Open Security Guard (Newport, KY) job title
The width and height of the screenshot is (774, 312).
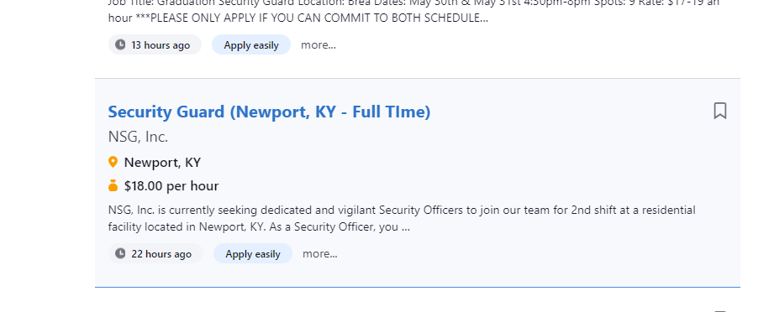click(269, 112)
